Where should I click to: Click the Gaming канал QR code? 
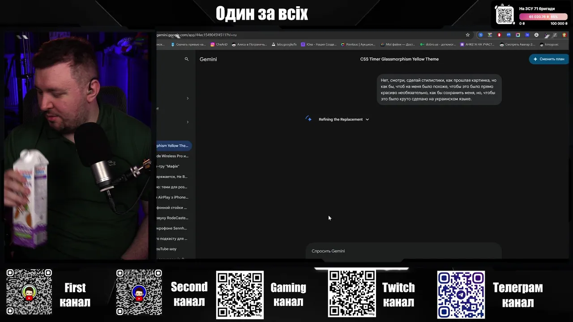pos(239,295)
